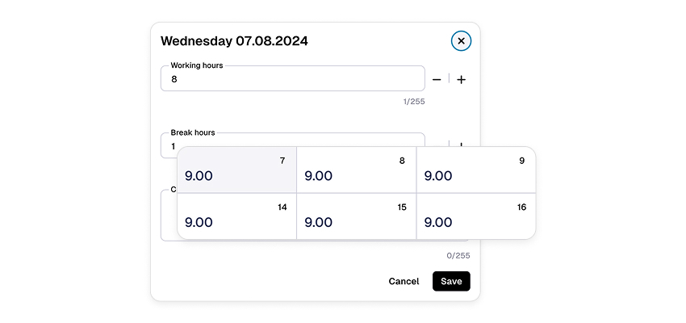Click day 16 in the calendar grid
The width and height of the screenshot is (686, 323).
tap(475, 216)
